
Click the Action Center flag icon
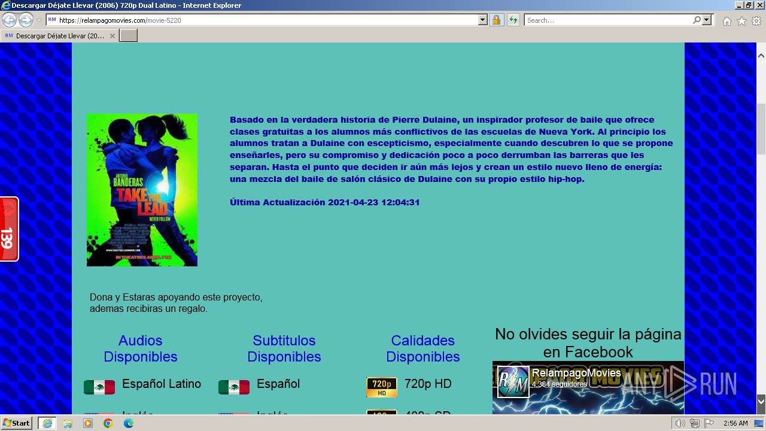point(709,423)
